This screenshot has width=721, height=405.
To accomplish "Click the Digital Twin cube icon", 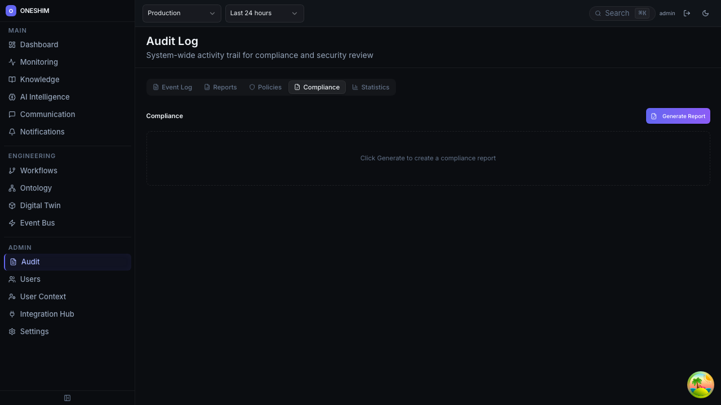I will point(12,205).
